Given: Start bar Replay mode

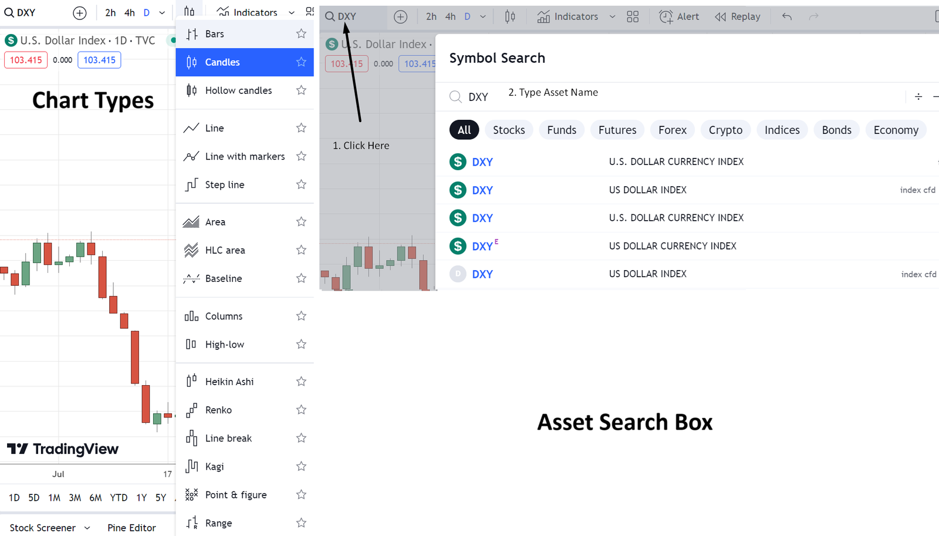Looking at the screenshot, I should [x=738, y=17].
